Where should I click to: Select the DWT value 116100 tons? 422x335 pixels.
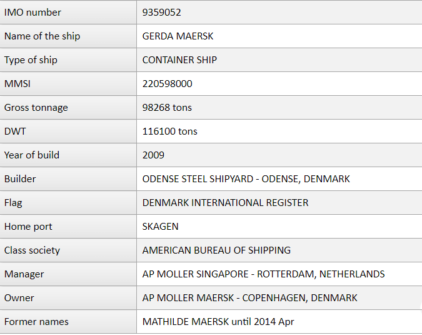(x=169, y=131)
